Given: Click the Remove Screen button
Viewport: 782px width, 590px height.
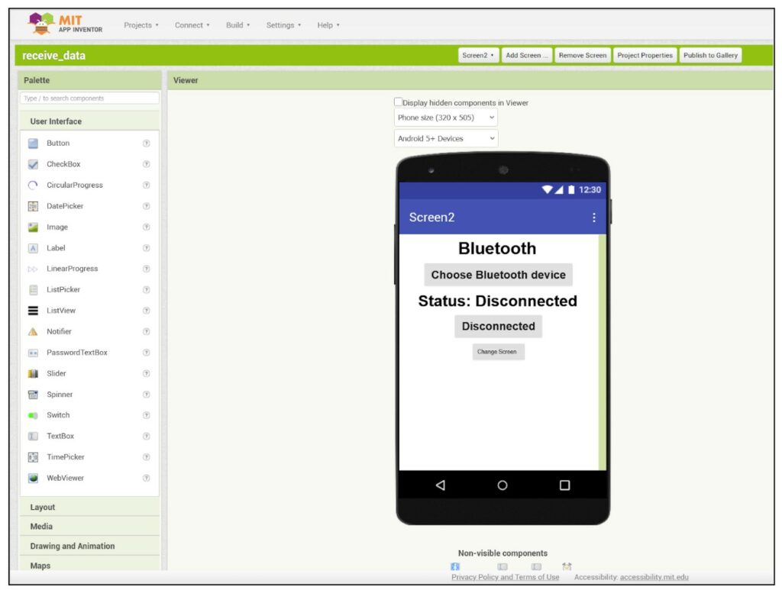Looking at the screenshot, I should coord(582,55).
